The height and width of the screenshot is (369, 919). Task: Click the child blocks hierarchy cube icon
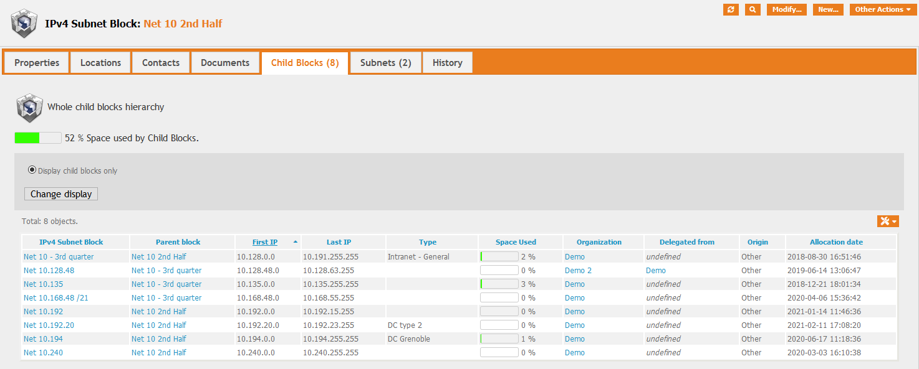(29, 107)
